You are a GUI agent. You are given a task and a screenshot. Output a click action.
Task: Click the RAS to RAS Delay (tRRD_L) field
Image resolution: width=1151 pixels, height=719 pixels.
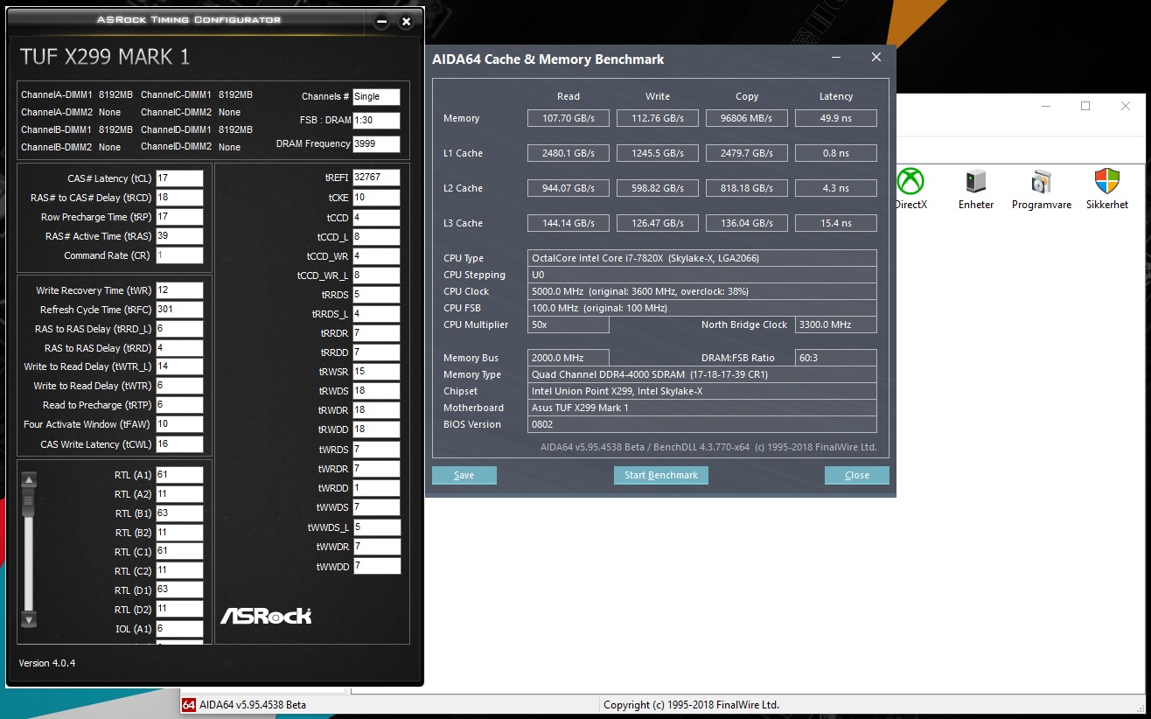coord(179,329)
